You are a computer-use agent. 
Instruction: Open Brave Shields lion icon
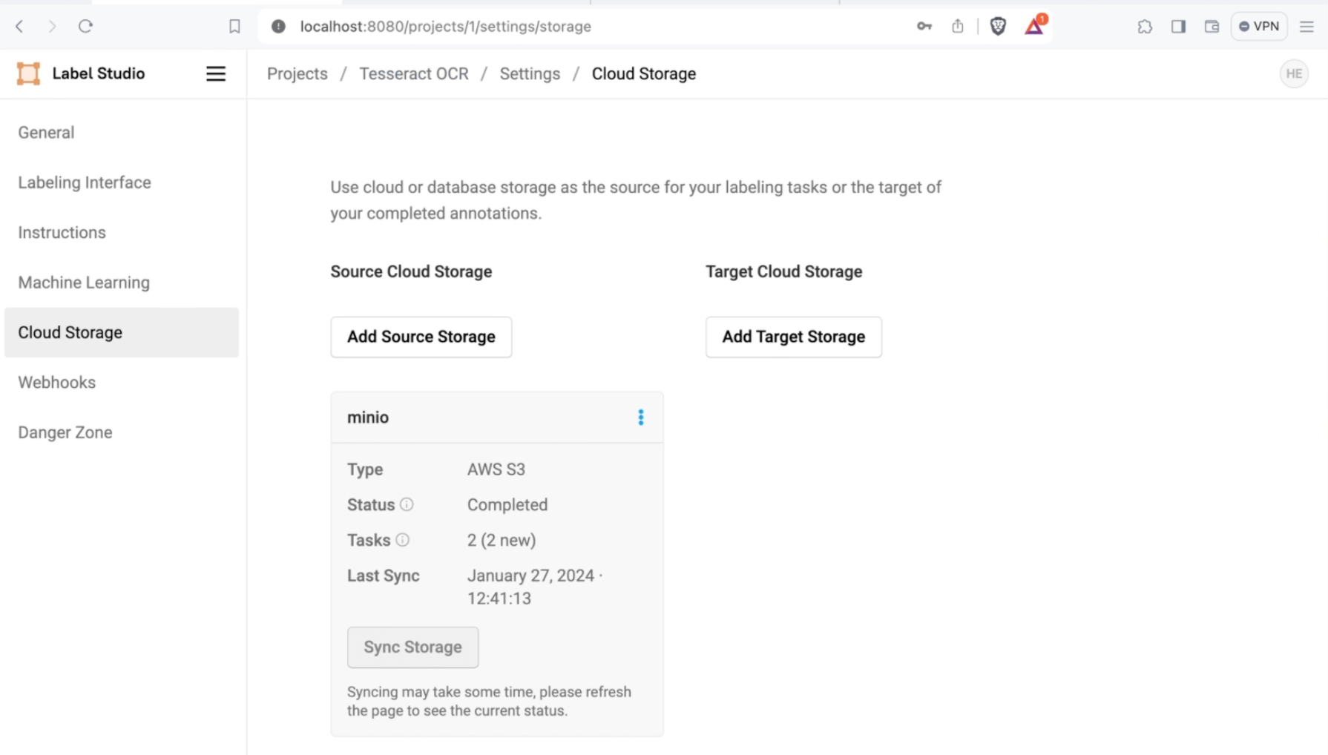coord(998,27)
